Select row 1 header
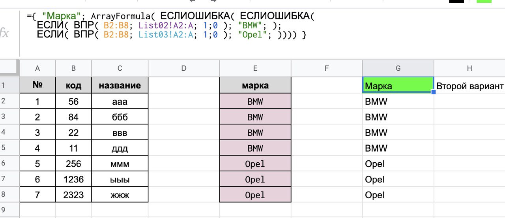The width and height of the screenshot is (505, 218). 9,85
